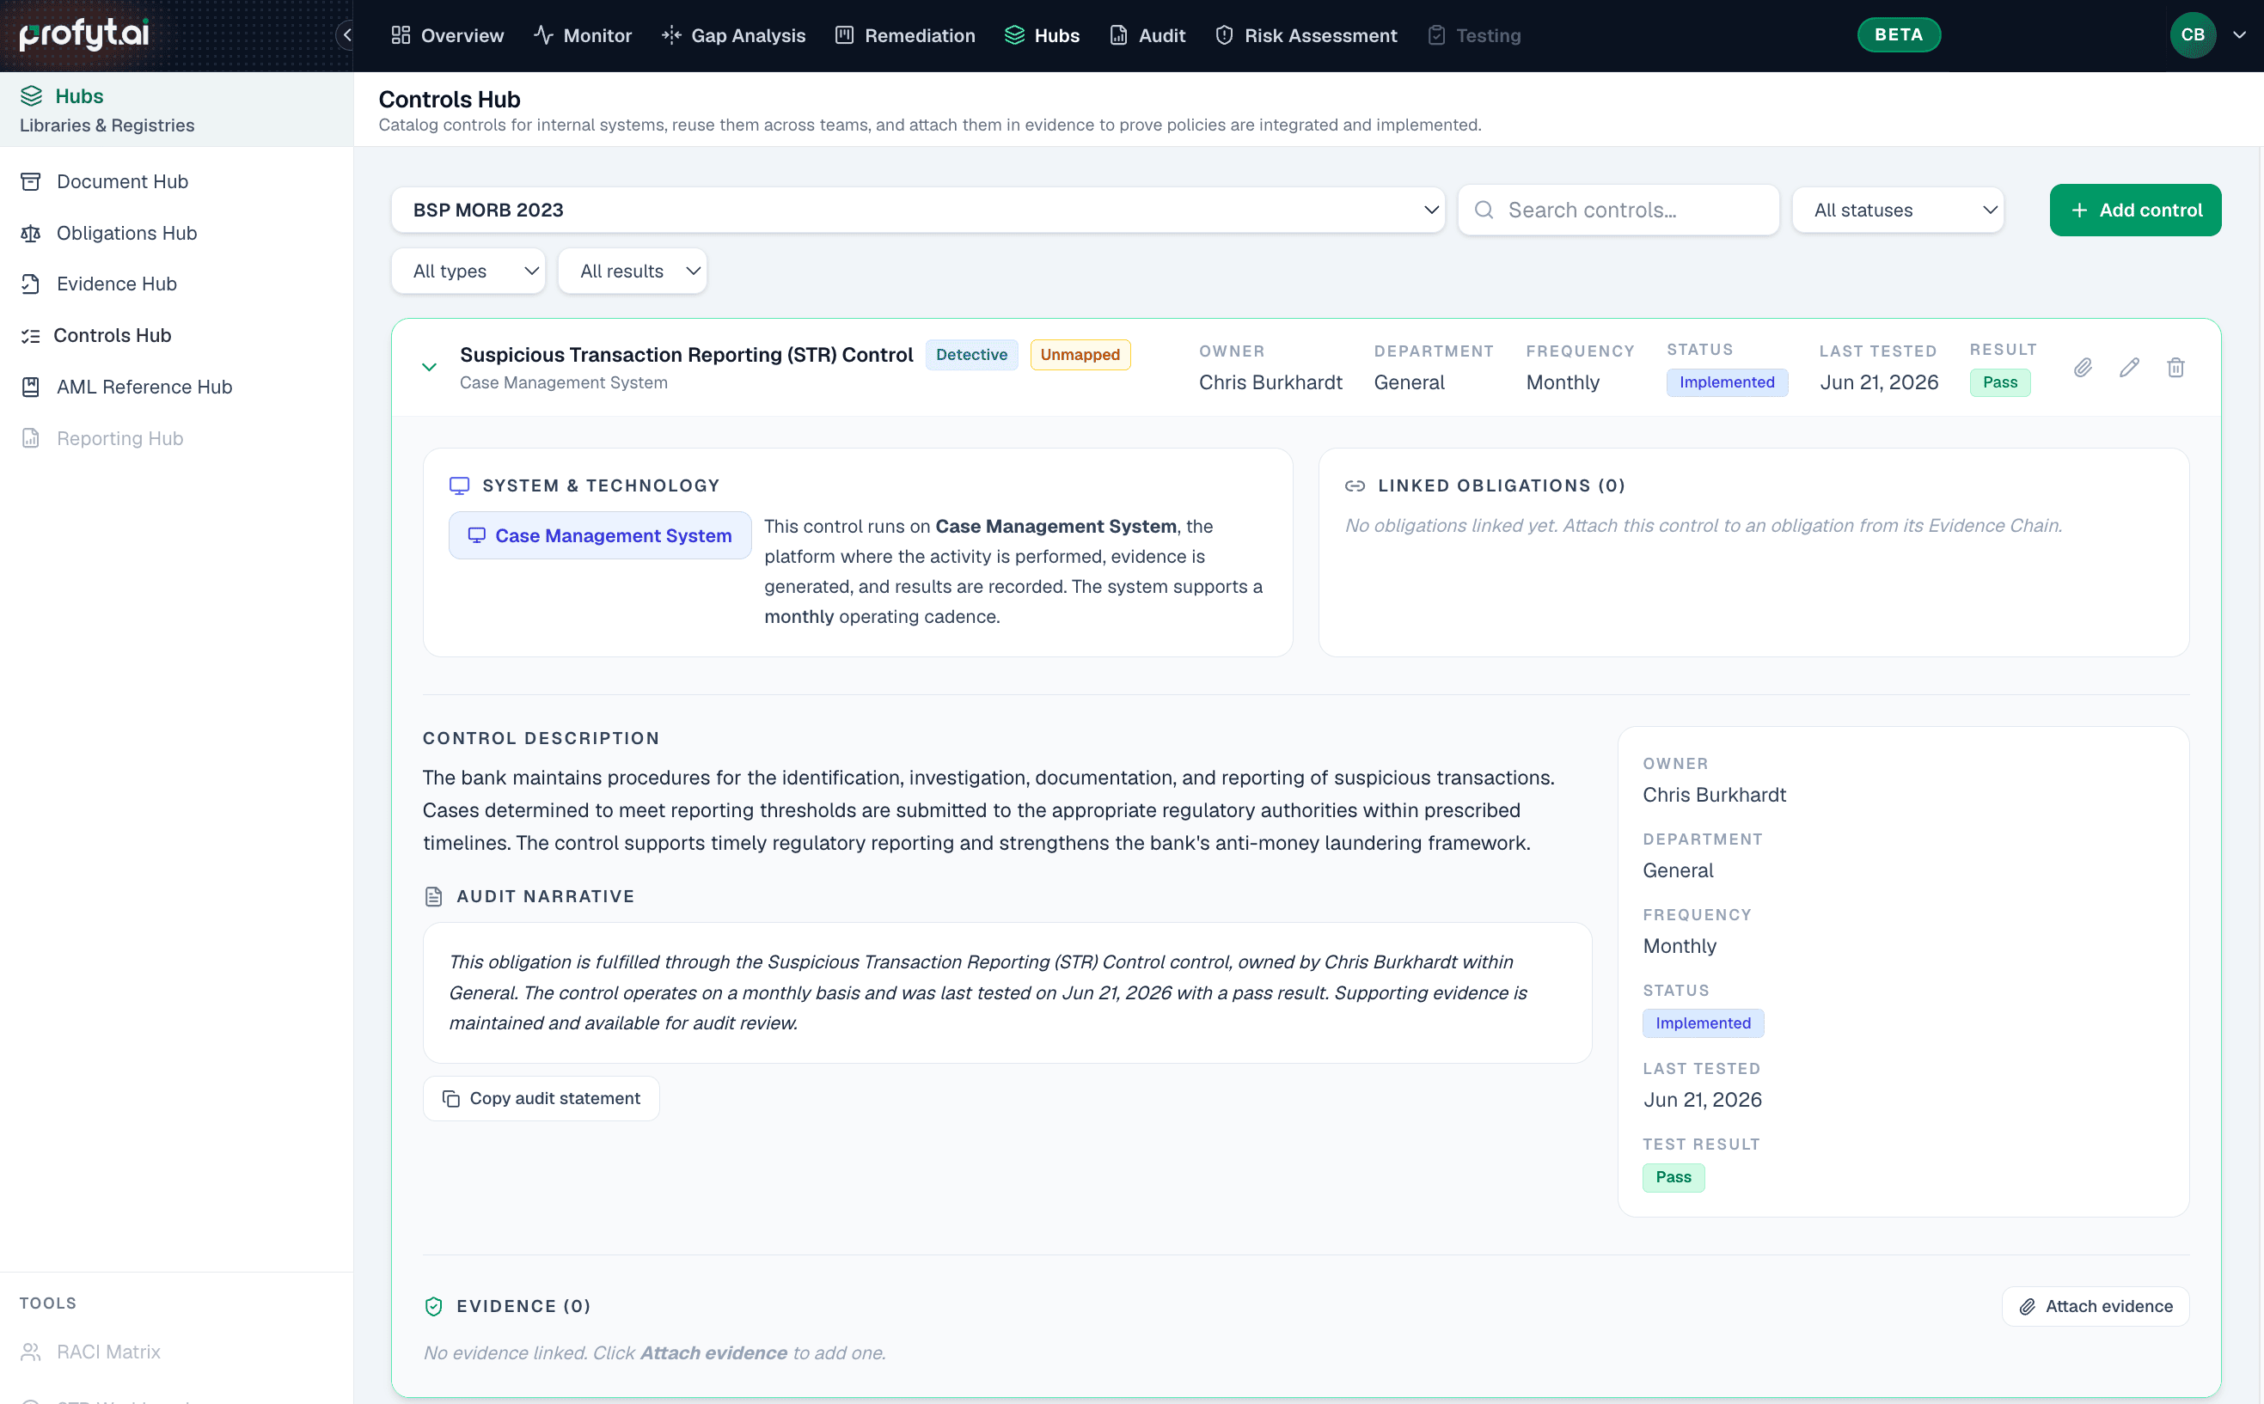Open Document Hub in sidebar
Screen dimensions: 2264x1404
coord(123,181)
